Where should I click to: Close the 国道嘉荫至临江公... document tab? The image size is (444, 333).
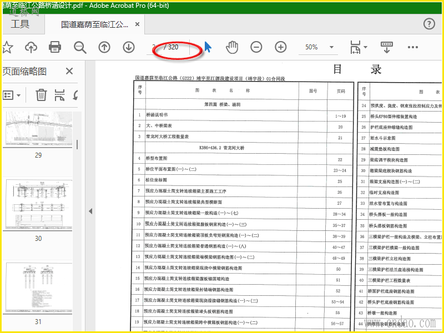(137, 24)
